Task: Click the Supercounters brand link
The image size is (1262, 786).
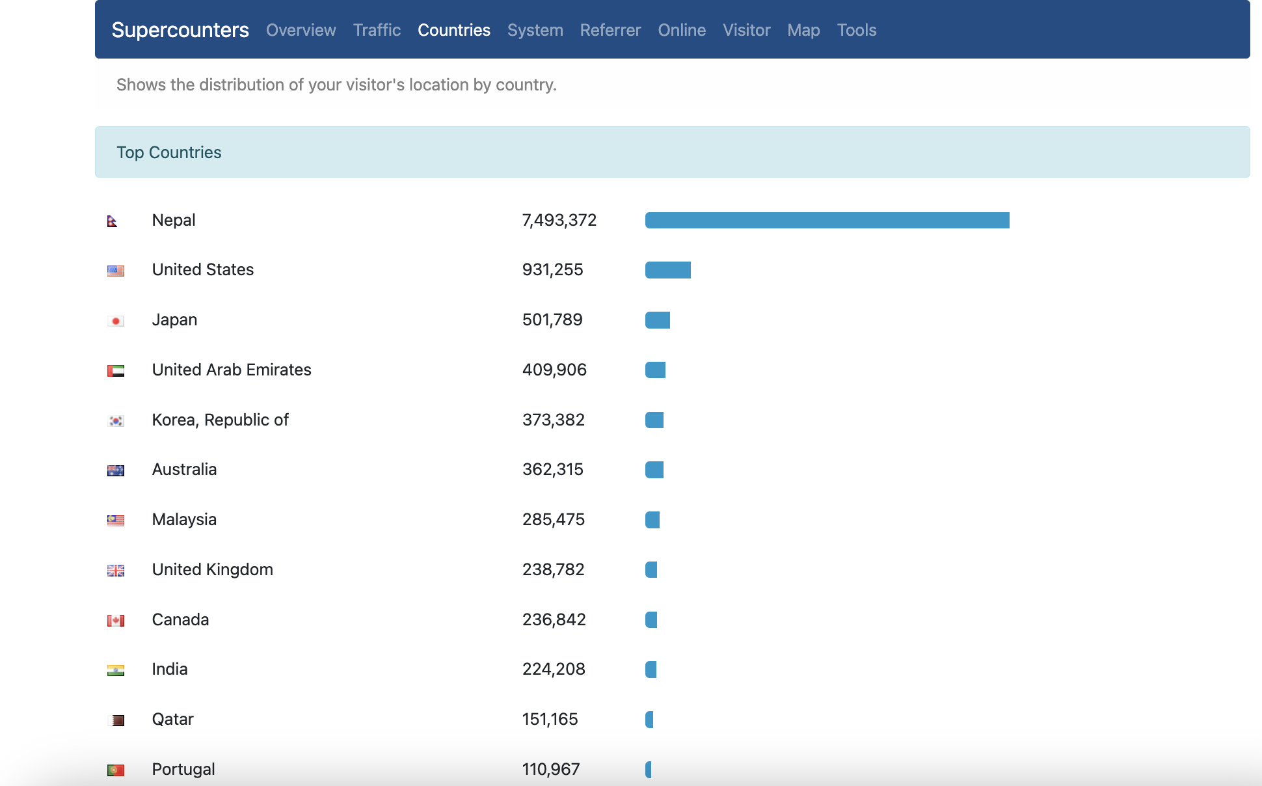Action: (180, 30)
